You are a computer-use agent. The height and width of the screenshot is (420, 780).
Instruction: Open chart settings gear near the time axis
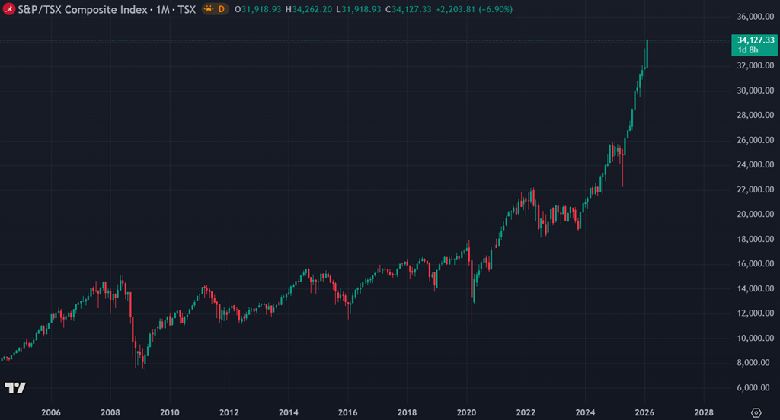[x=755, y=412]
